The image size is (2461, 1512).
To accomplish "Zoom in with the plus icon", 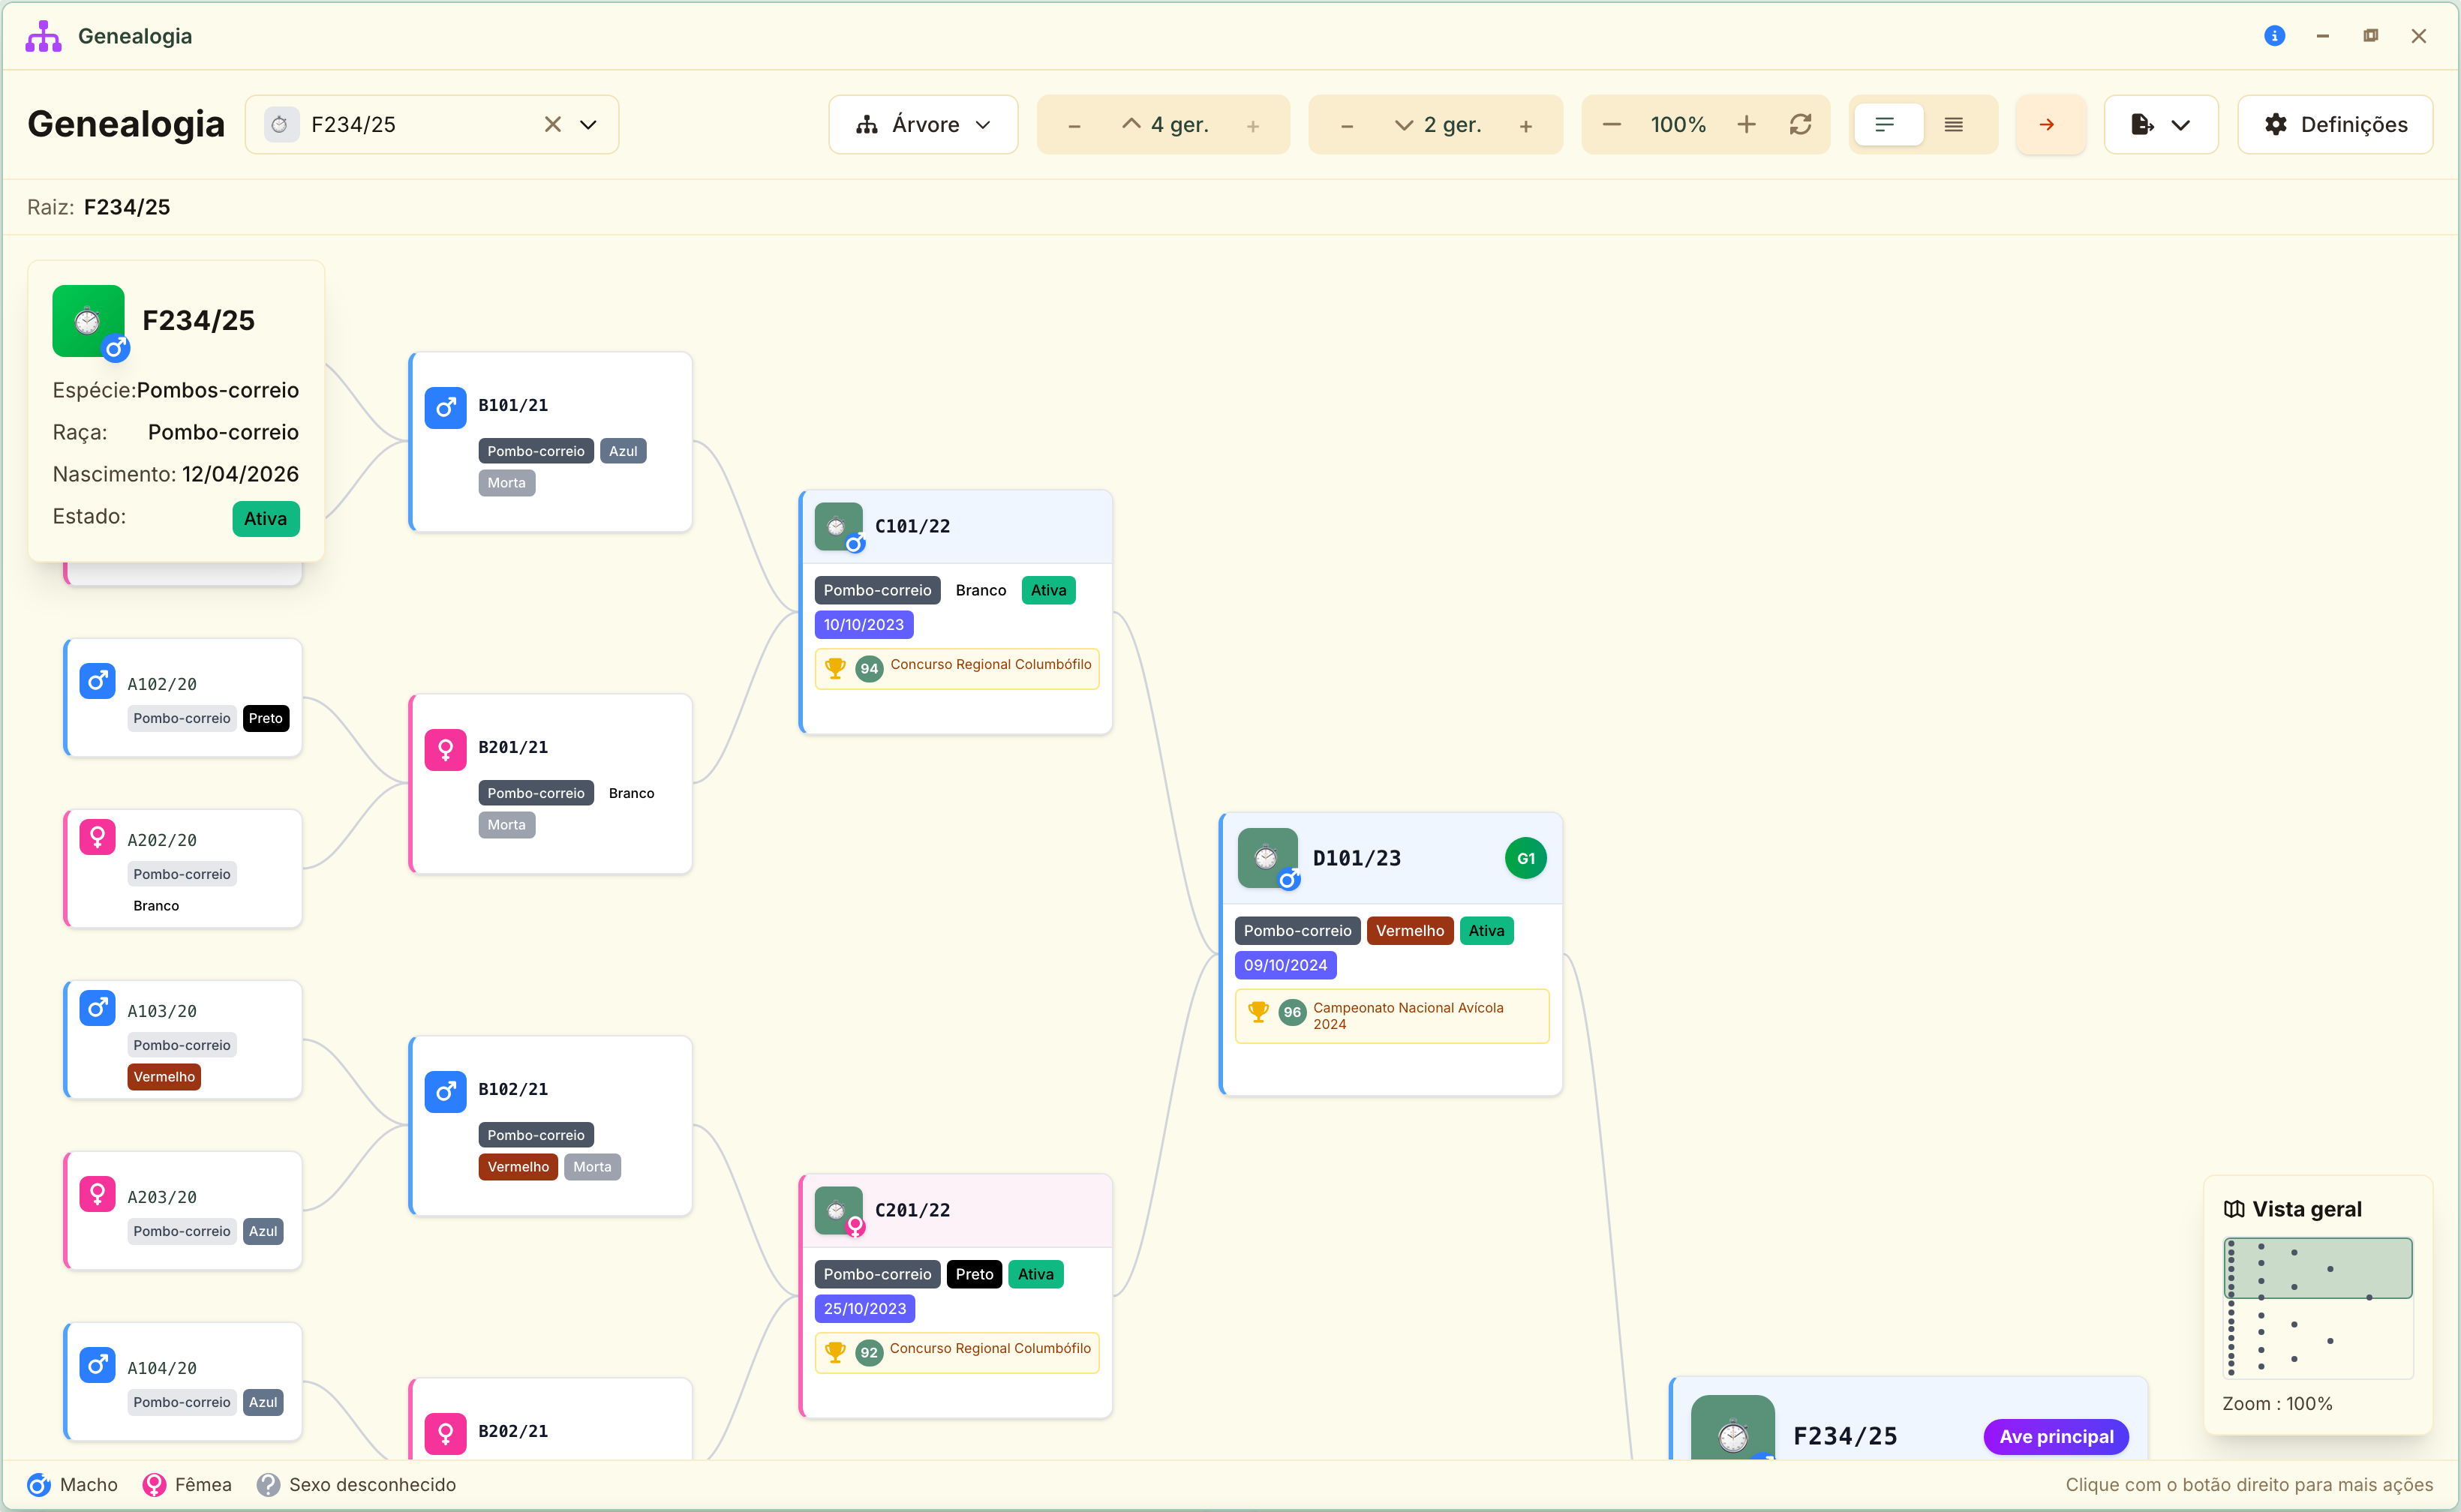I will pos(1746,124).
